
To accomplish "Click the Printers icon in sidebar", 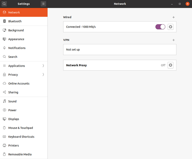I will (x=4, y=146).
